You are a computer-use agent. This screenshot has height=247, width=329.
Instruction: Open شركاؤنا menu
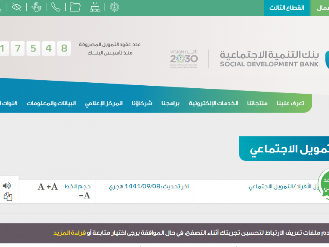(142, 103)
